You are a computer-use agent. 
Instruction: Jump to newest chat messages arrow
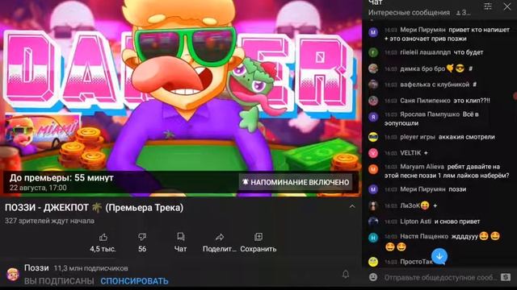click(x=439, y=256)
